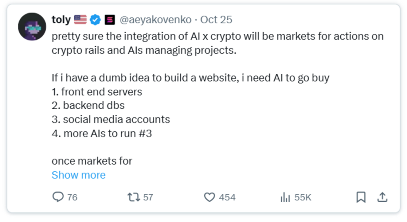This screenshot has height=222, width=407.
Task: Click the Oct 25 timestamp
Action: pos(216,20)
